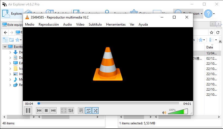Collapse the Escritorio tree node
The height and width of the screenshot is (129, 223).
pyautogui.click(x=5, y=47)
